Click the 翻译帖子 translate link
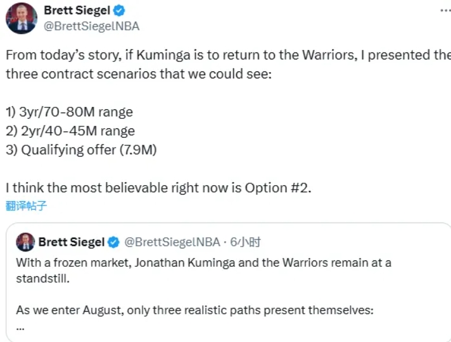The image size is (451, 342). coord(27,205)
